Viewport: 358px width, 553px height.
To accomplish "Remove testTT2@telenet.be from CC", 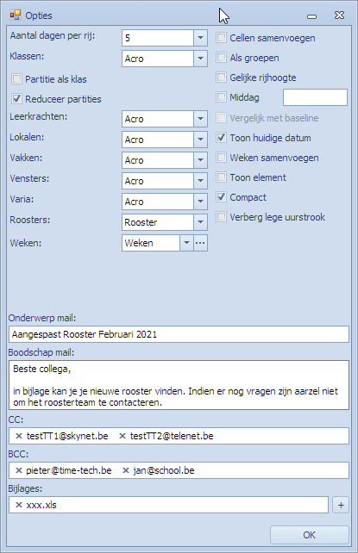I will tap(122, 436).
